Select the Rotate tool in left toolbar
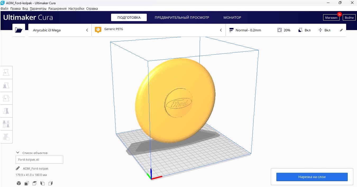 tap(6, 98)
